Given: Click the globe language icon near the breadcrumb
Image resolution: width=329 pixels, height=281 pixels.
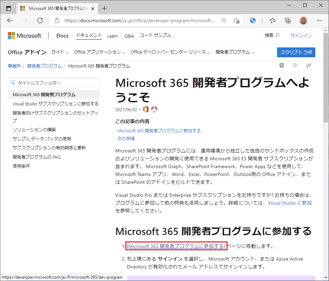Looking at the screenshot, I should (282, 65).
